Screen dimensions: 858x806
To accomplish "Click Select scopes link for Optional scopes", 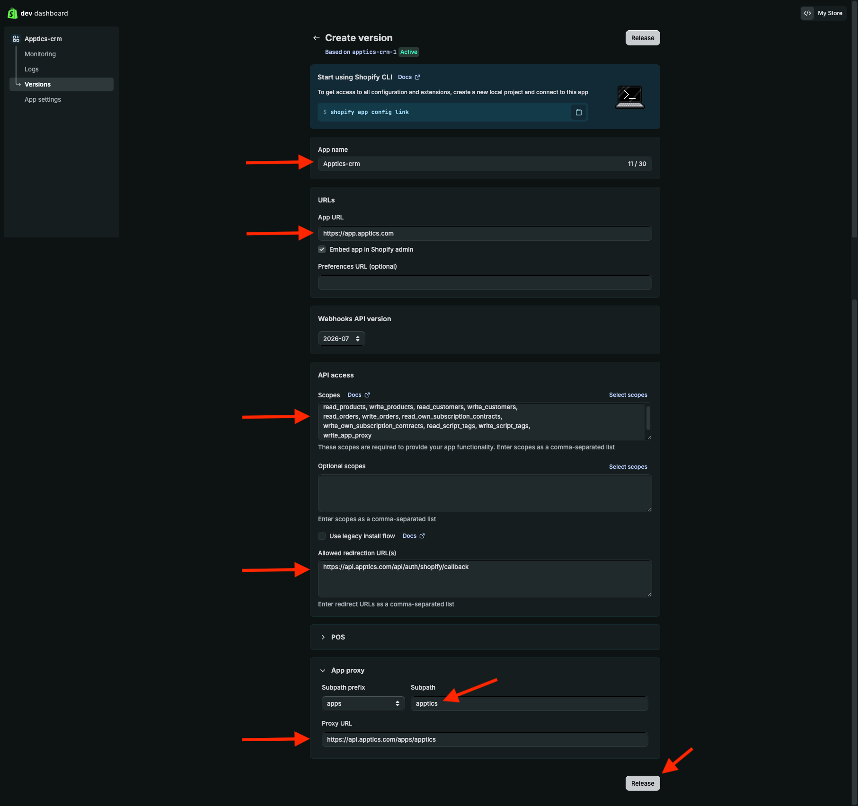I will pyautogui.click(x=628, y=467).
